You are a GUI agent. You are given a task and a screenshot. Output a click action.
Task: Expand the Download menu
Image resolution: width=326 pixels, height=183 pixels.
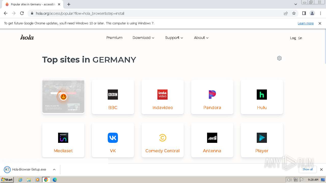[x=143, y=38]
